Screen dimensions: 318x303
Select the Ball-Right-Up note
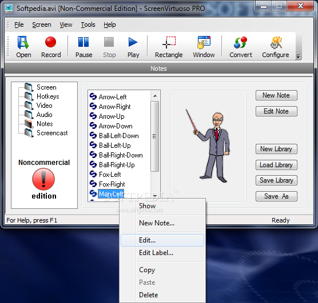tap(117, 165)
